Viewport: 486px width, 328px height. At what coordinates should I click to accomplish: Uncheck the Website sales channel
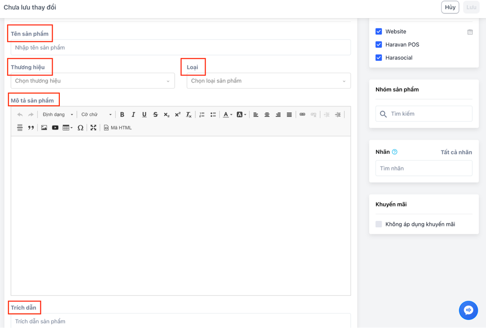379,31
